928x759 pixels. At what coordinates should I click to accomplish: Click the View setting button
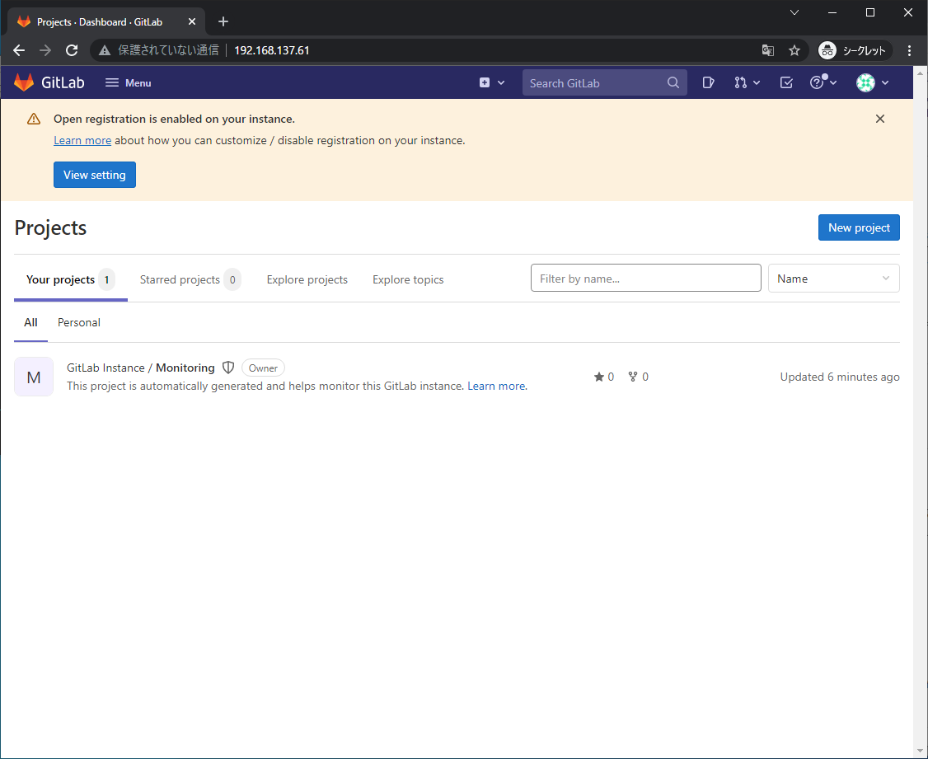pos(95,175)
